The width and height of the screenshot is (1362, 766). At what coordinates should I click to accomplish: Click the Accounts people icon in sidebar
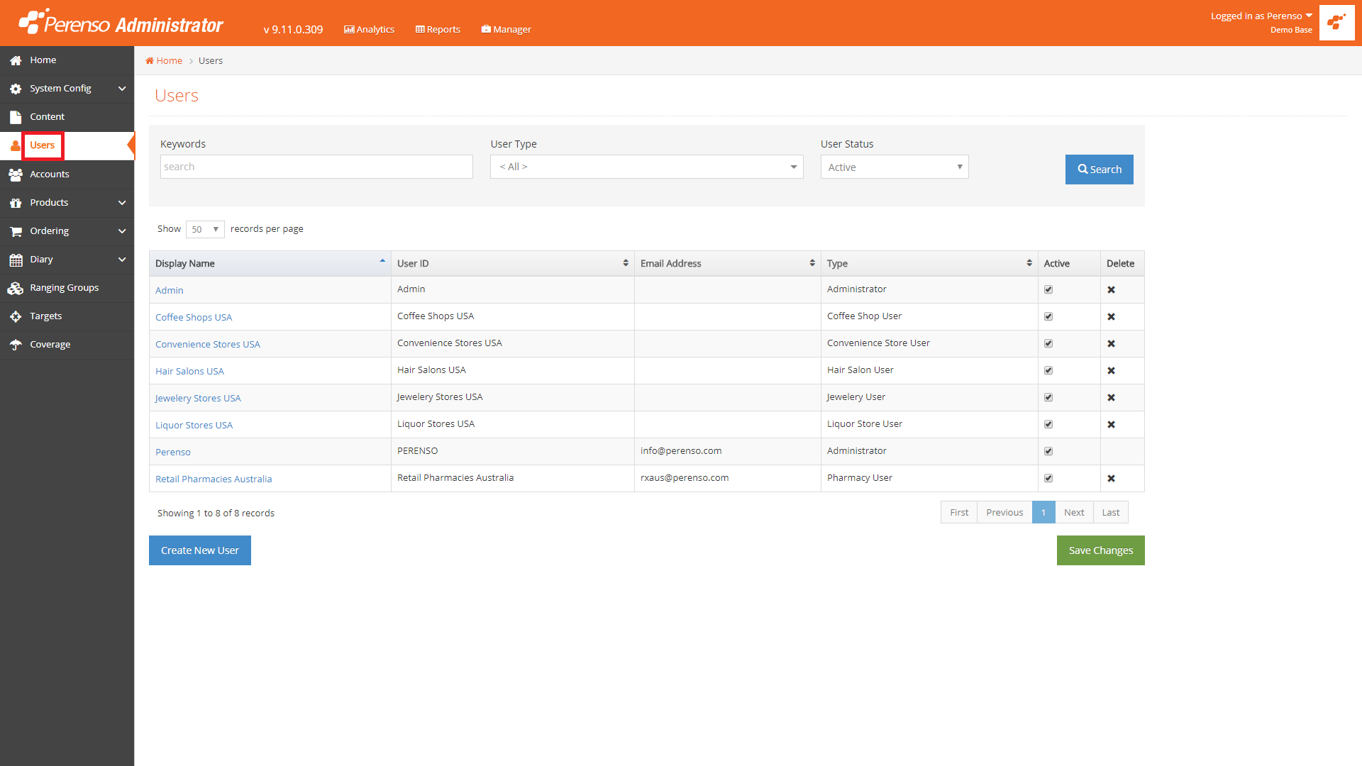(15, 174)
